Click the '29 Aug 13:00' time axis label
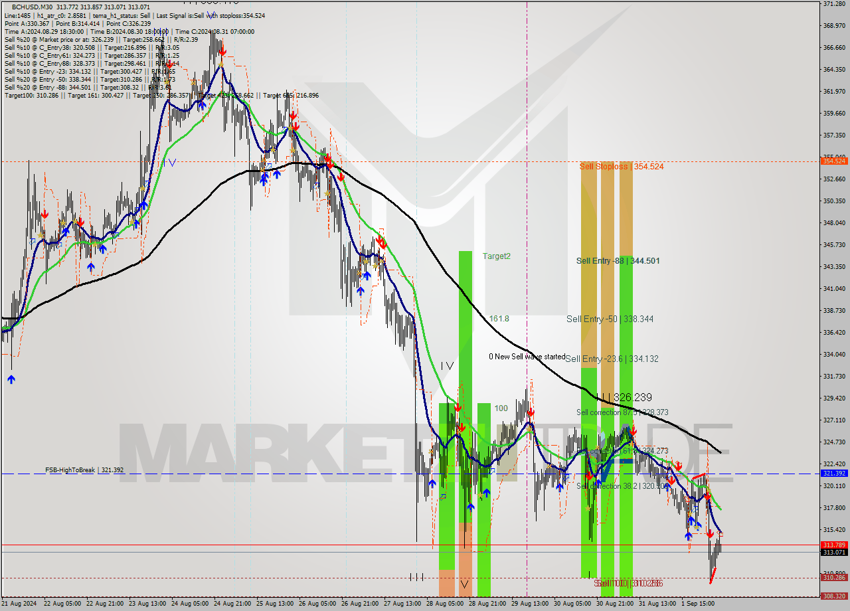Screen dimensions: 850x611 point(530,604)
